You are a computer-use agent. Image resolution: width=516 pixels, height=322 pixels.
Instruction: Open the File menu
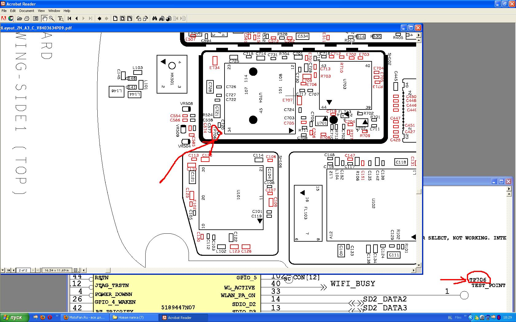4,11
